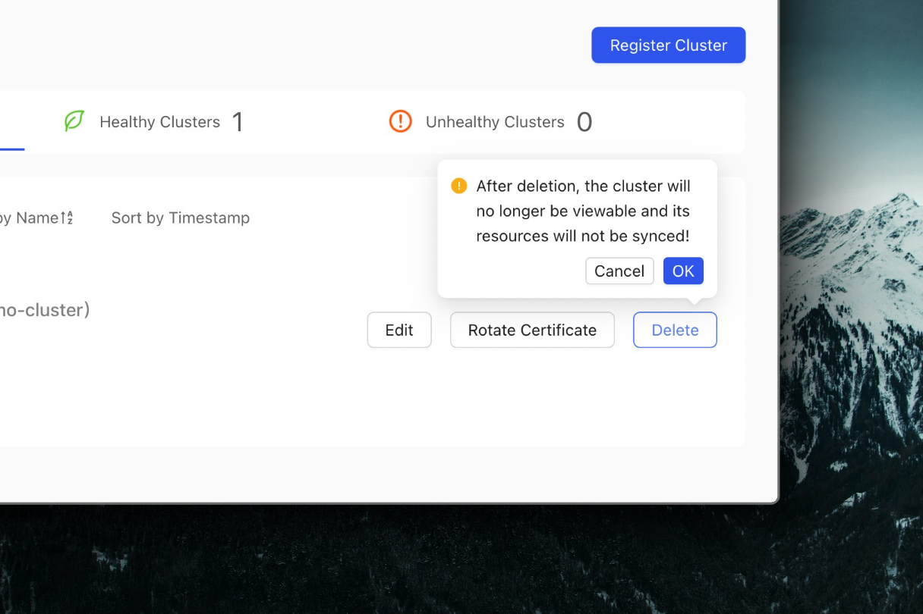Click the healthy cluster count number 1
The height and width of the screenshot is (614, 923).
[238, 122]
